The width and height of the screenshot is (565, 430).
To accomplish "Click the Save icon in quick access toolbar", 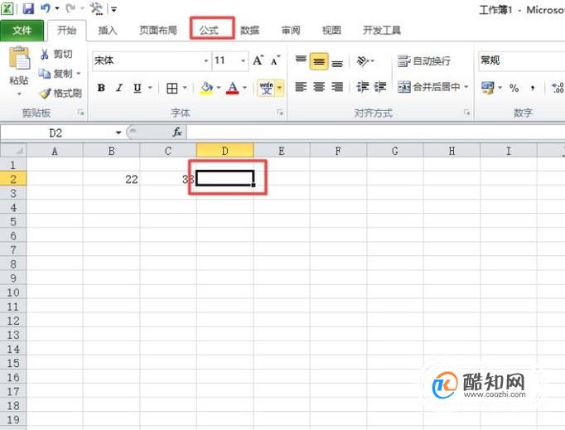I will tap(28, 8).
